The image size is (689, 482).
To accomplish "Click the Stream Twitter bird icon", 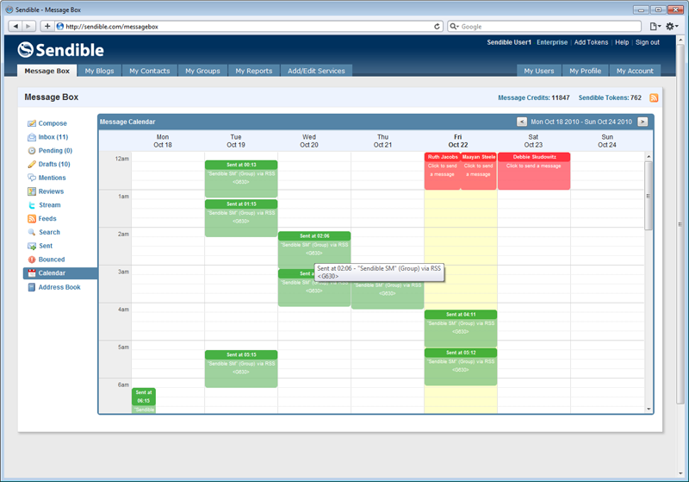I will (32, 205).
